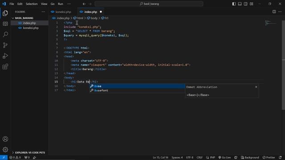Toggle the bottom panel layout icon

[x=240, y=4]
